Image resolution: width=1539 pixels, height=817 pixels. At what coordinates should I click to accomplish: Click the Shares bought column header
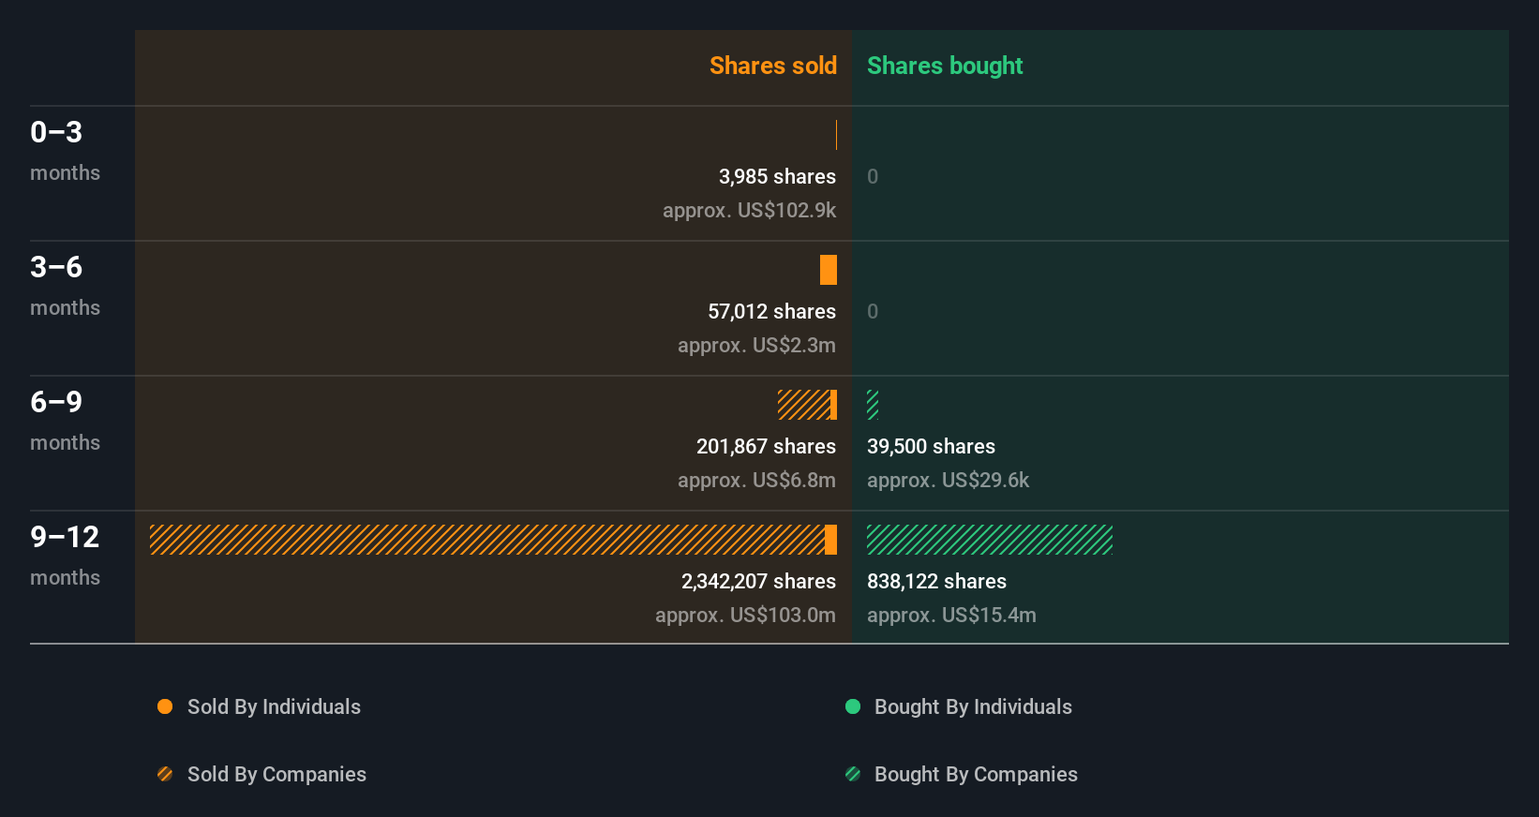(945, 66)
